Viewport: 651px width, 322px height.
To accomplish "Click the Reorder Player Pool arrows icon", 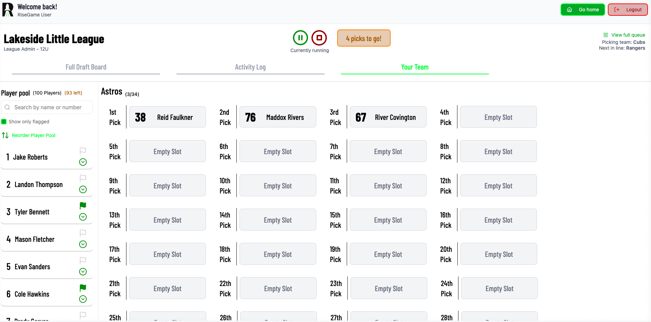I will [x=5, y=135].
